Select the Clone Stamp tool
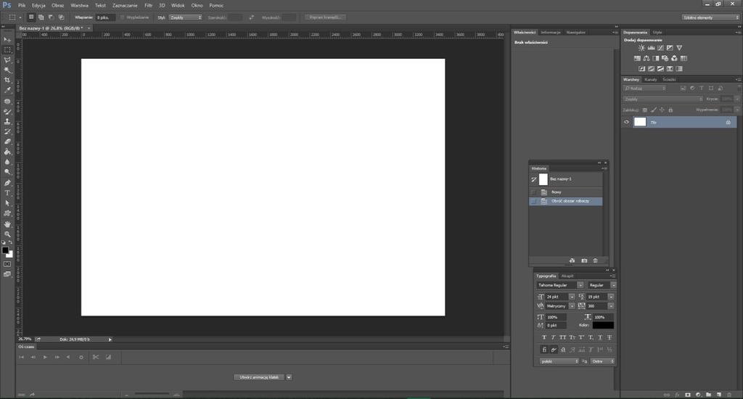Screen dimensions: 743x399 (7, 122)
